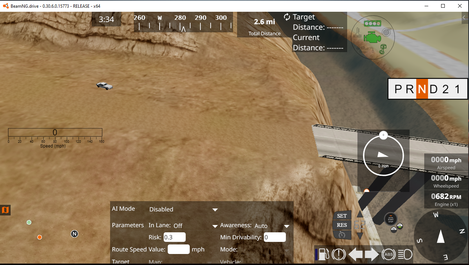
Task: Click the parking brake warning icon
Action: [338, 254]
